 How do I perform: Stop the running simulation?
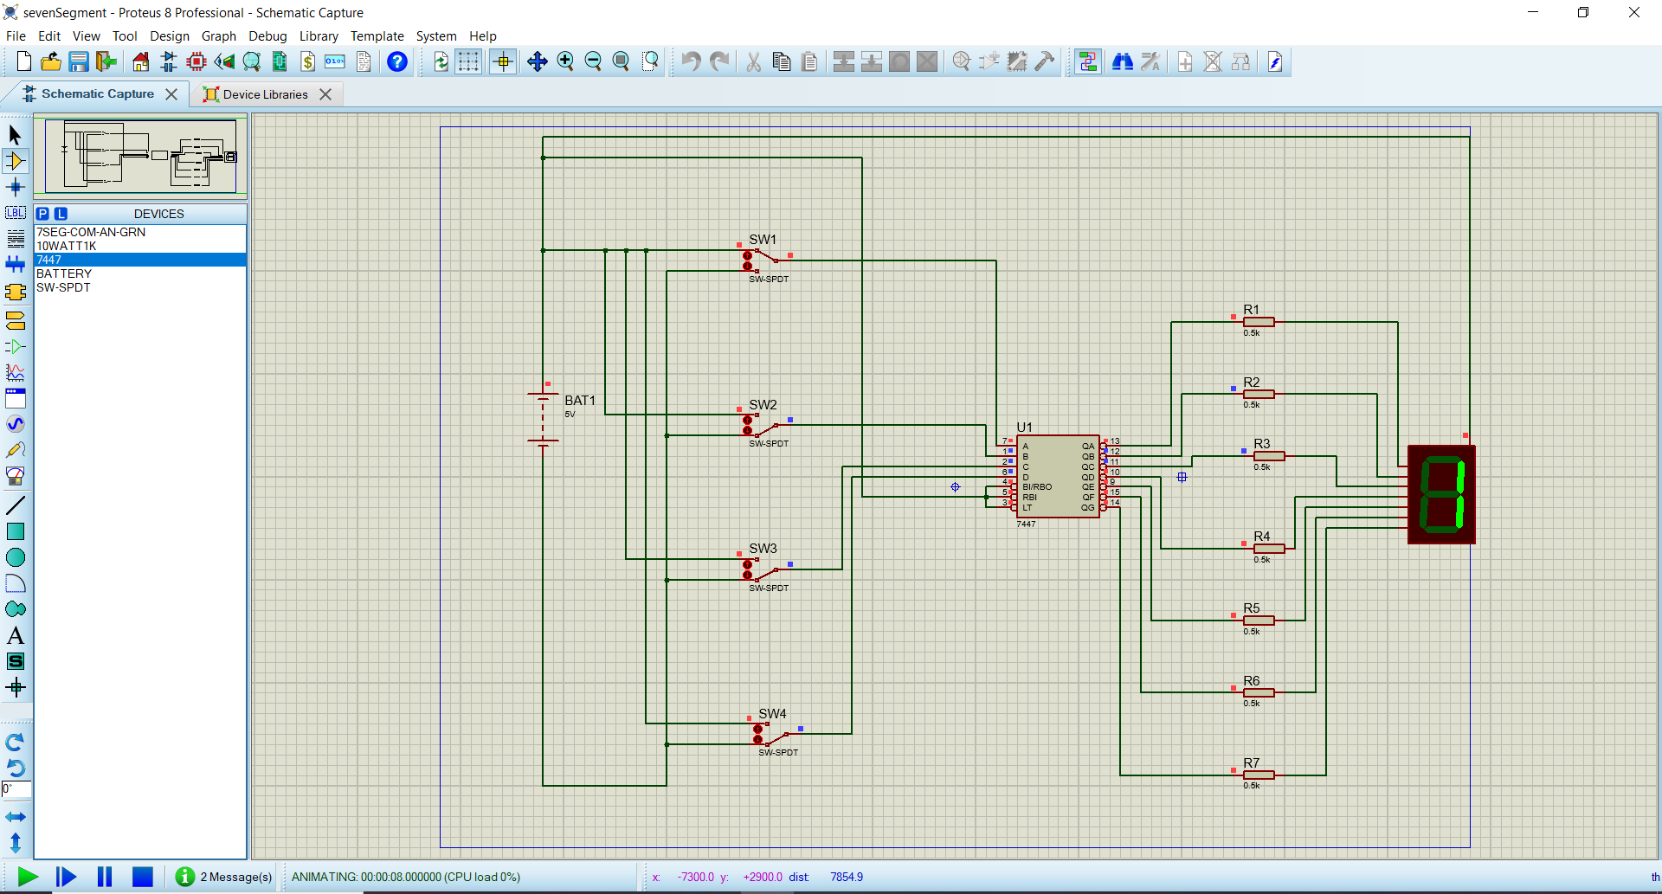click(x=143, y=877)
